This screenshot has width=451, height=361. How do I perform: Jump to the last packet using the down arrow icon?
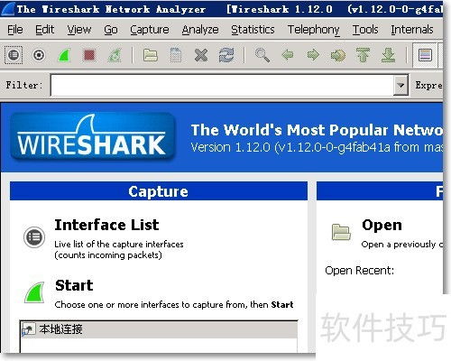tap(389, 55)
